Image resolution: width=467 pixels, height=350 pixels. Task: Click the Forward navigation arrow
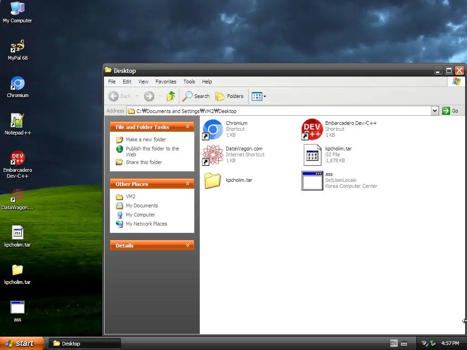click(x=149, y=96)
